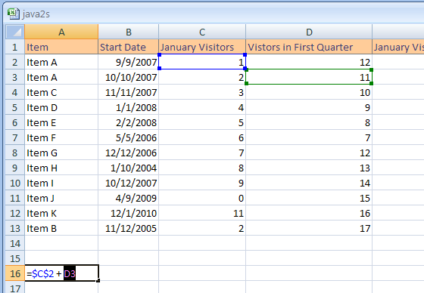Click the 'Item B' cell
Screen dimensions: 424x293
61,229
